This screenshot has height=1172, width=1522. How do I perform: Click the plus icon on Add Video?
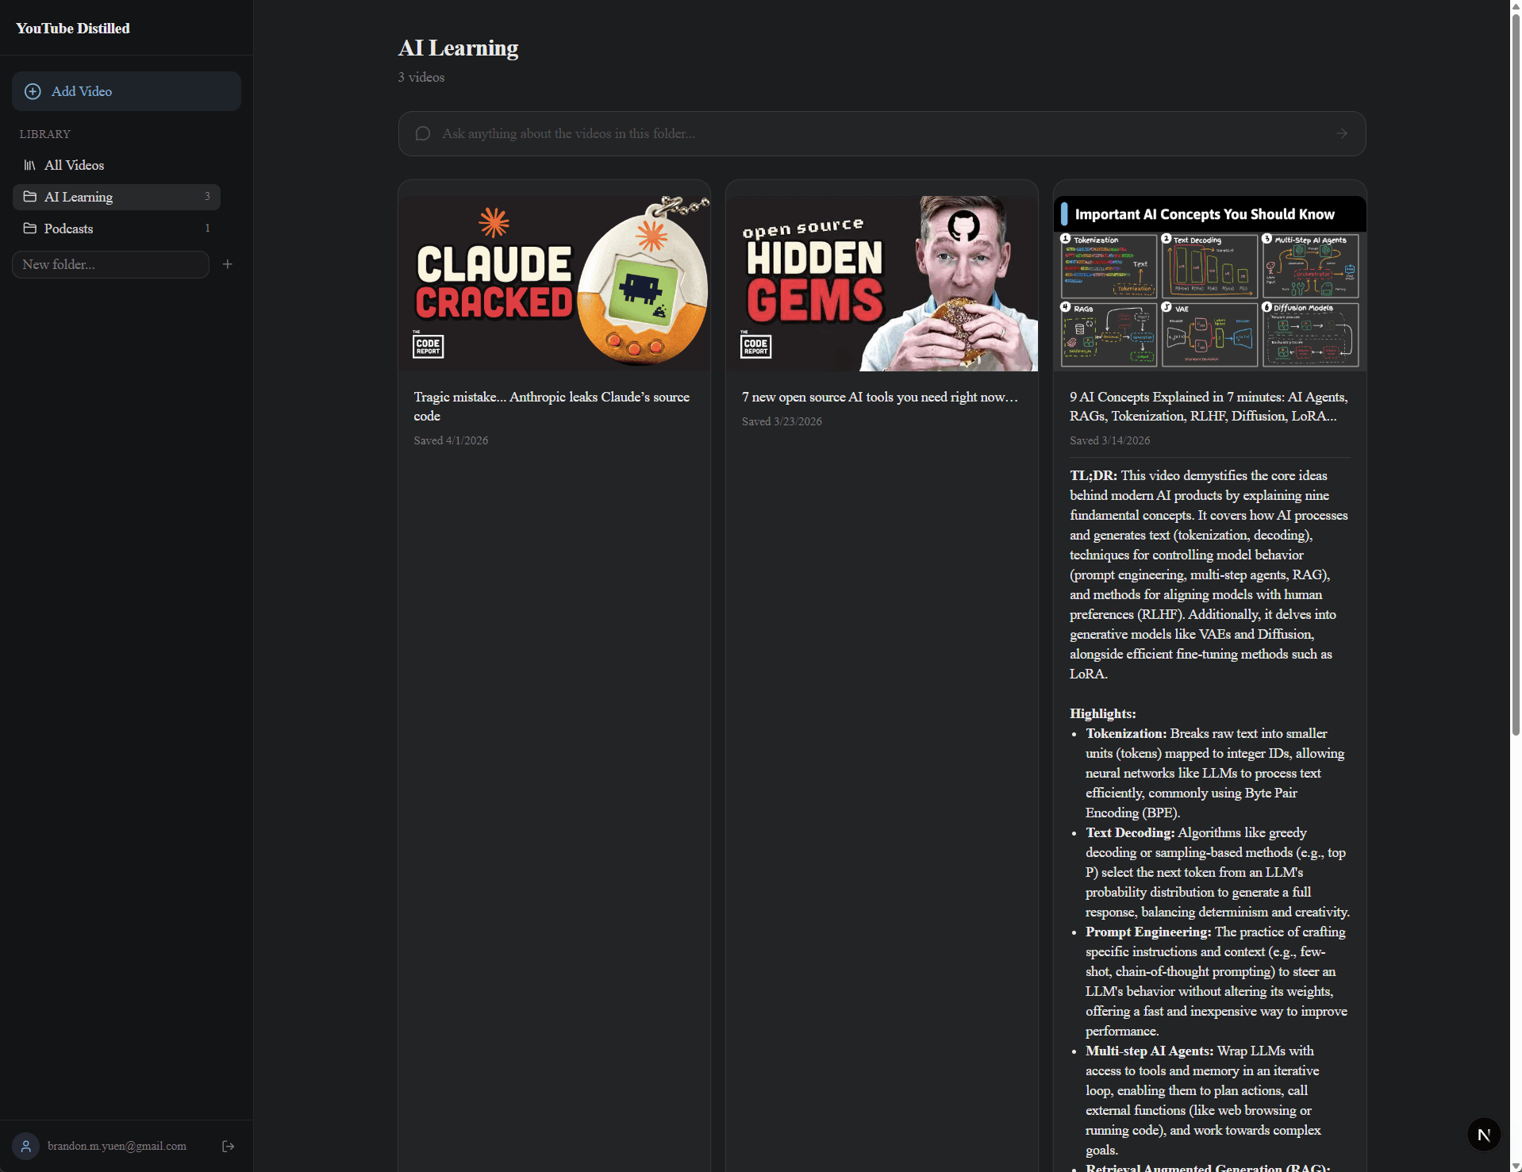33,91
